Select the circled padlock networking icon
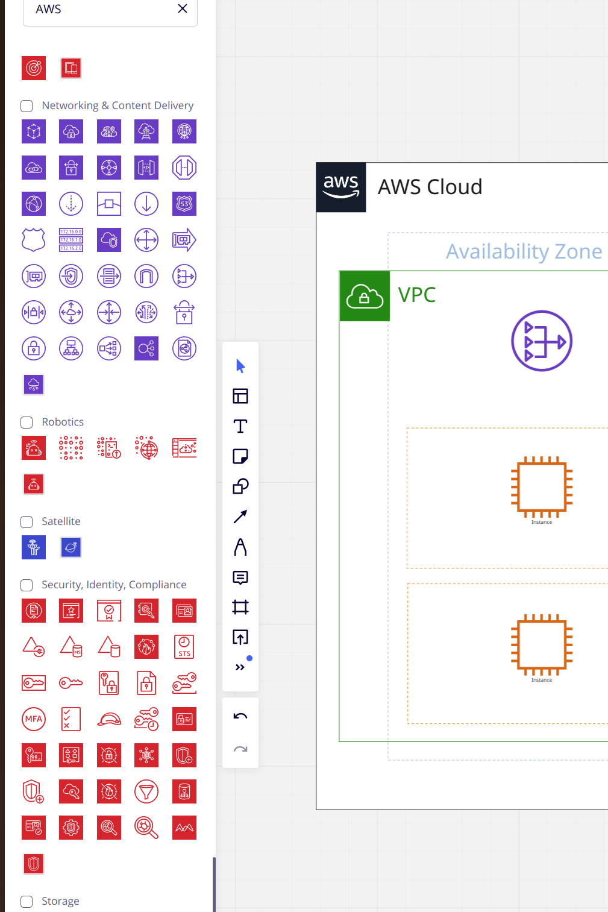The image size is (608, 912). tap(34, 348)
